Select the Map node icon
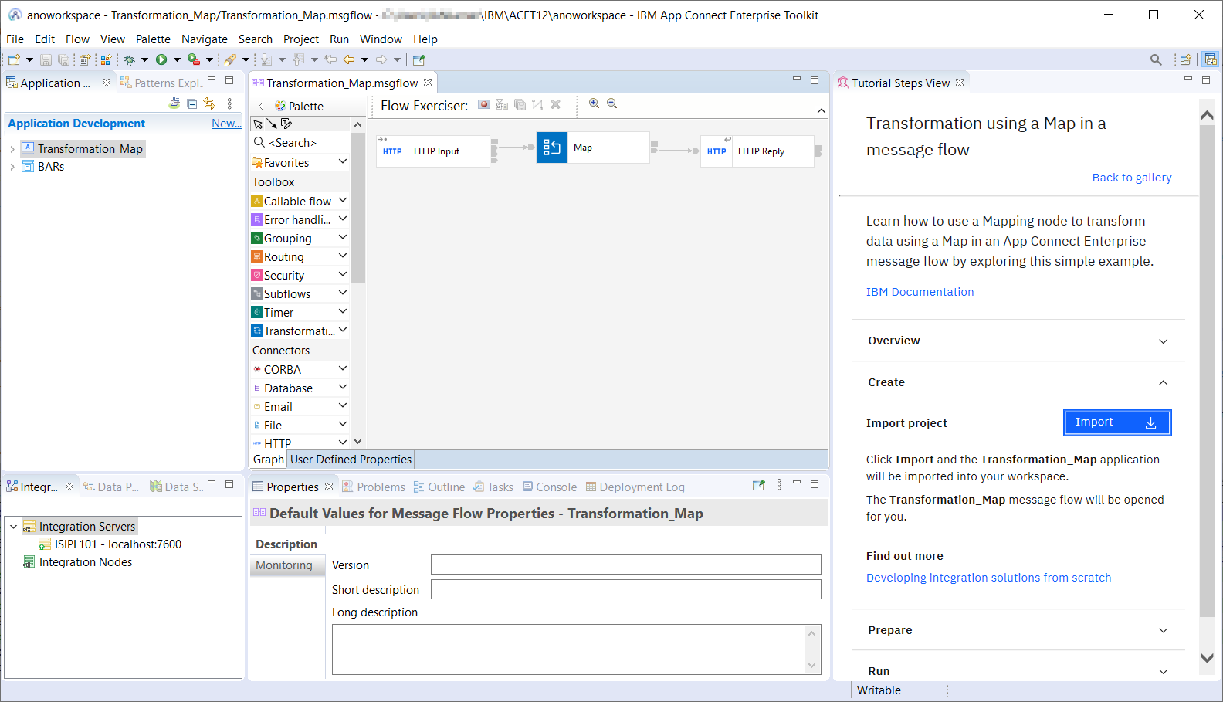 [x=552, y=148]
